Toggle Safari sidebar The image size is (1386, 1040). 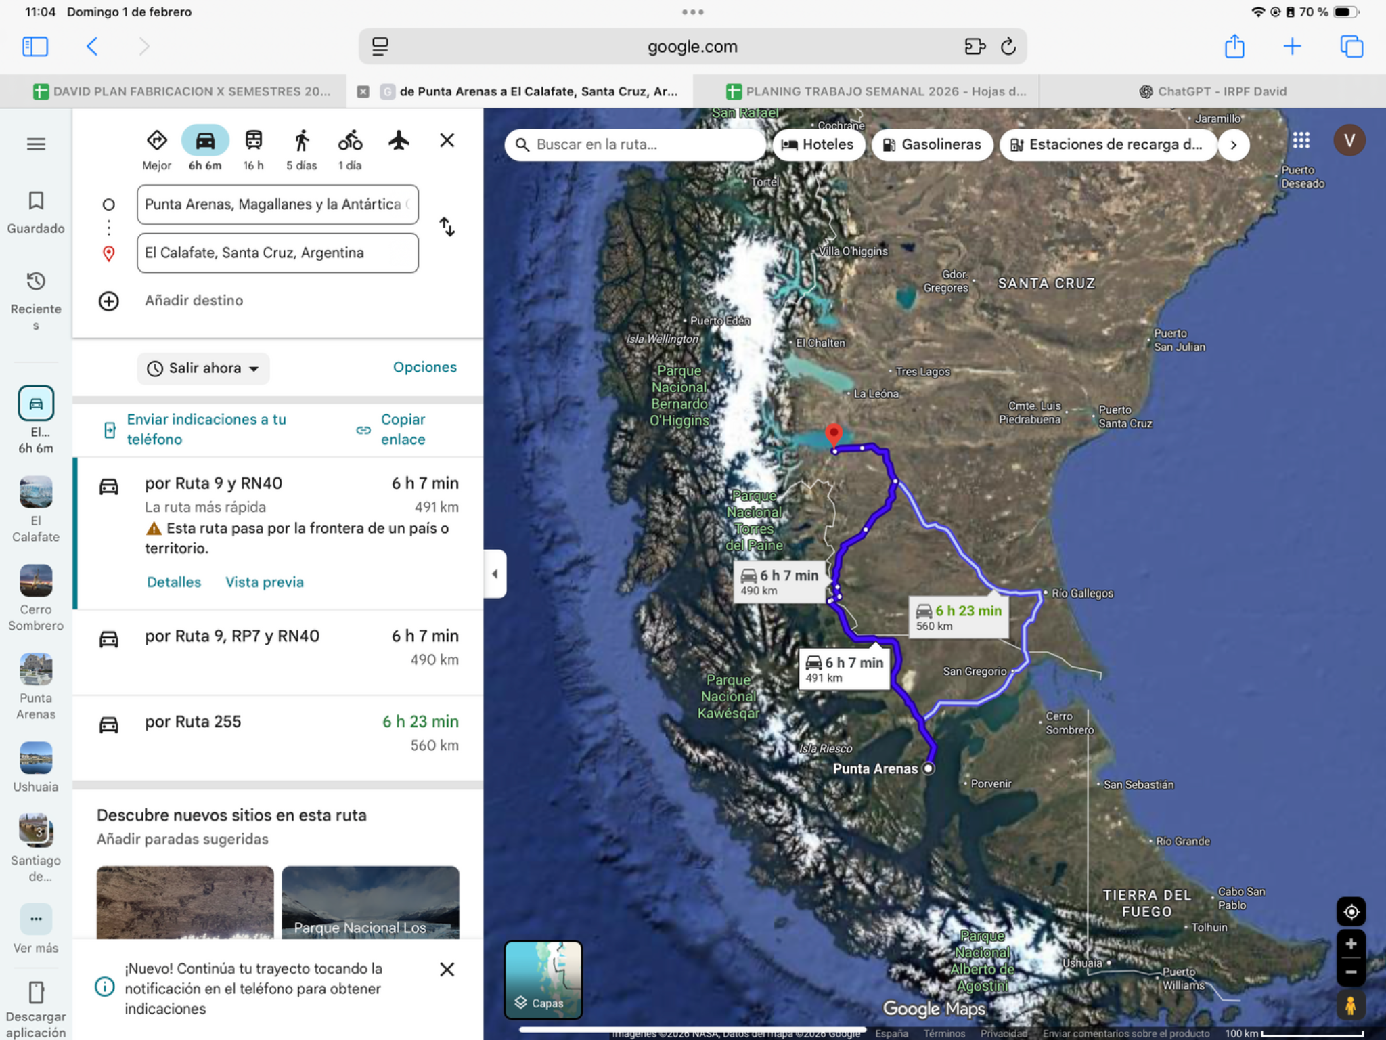click(x=35, y=47)
